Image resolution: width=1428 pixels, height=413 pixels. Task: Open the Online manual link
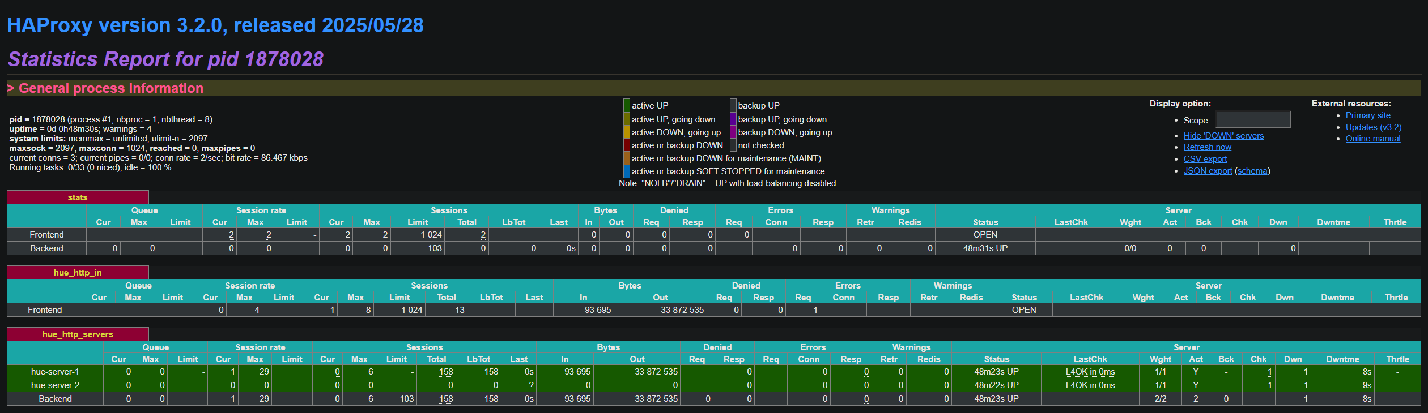point(1373,139)
